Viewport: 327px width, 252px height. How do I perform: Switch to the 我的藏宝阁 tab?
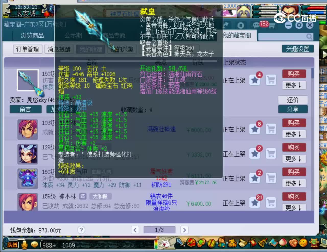237,35
